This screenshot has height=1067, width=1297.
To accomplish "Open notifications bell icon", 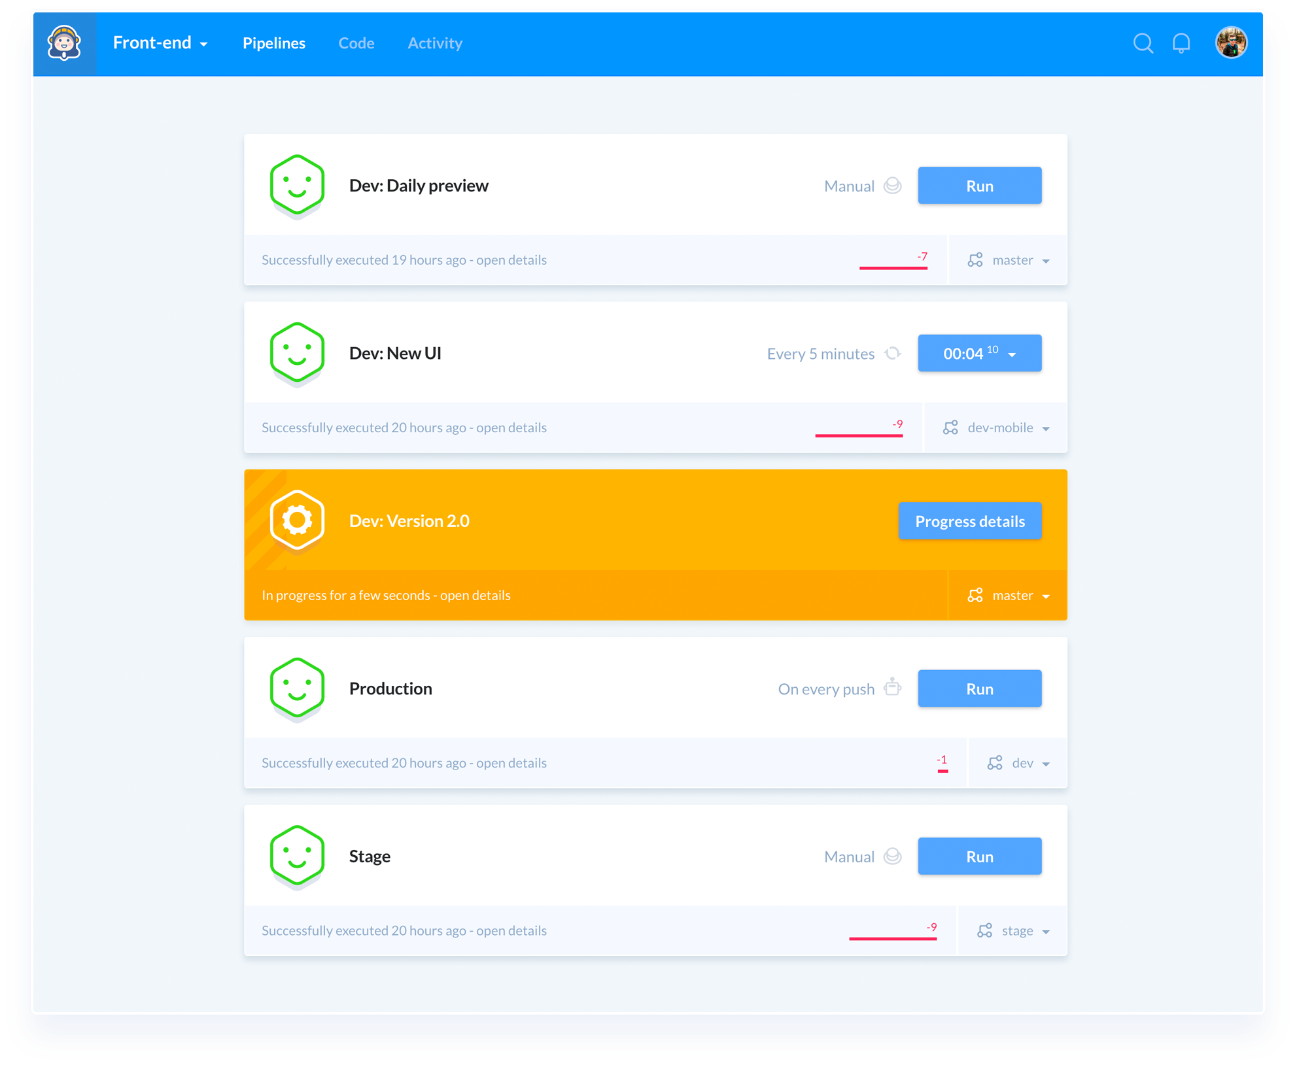I will (1181, 43).
